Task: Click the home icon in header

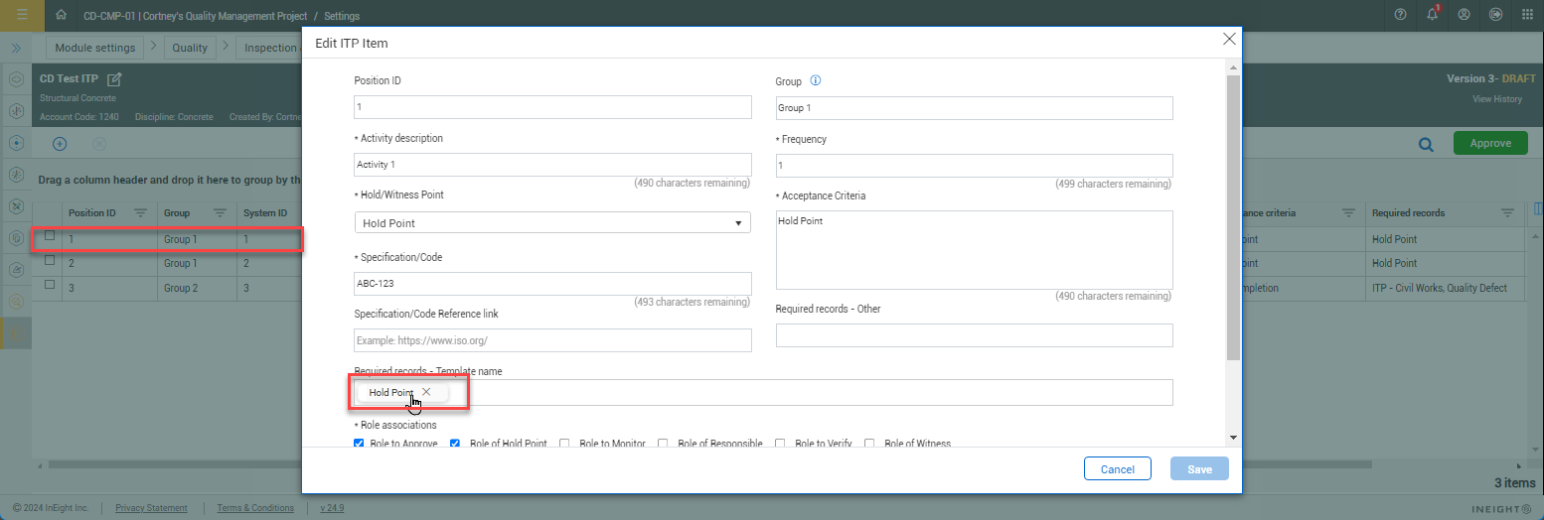Action: pos(62,15)
